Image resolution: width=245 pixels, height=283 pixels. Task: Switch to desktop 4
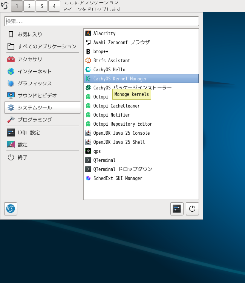(54, 6)
